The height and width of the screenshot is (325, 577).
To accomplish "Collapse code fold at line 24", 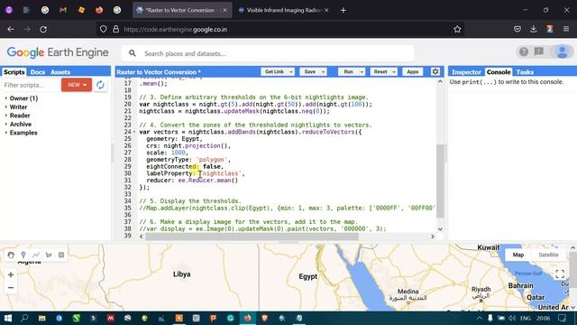I will click(134, 132).
